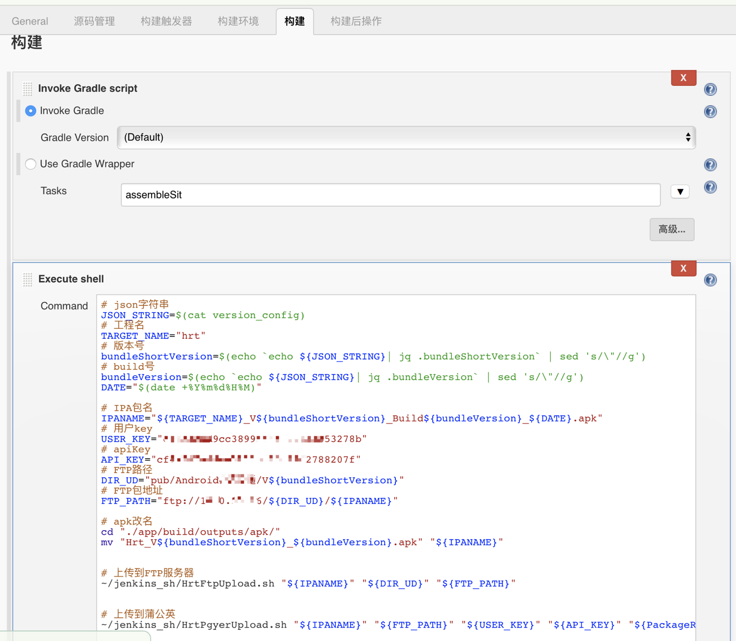
Task: Grab the Invoke Gradle script drag handle
Action: point(27,89)
